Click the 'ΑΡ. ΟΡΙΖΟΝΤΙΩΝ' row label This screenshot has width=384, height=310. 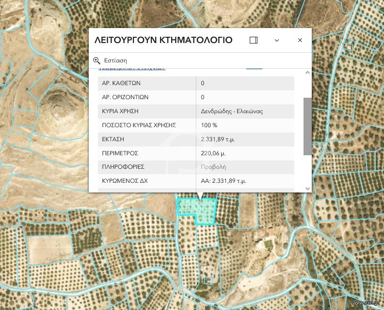tap(125, 97)
